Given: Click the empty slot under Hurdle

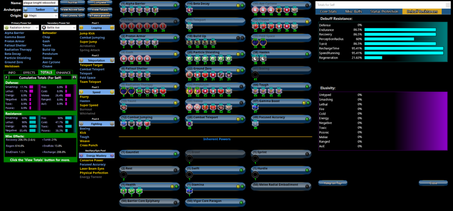Looking at the screenshot, I should 255,174.
